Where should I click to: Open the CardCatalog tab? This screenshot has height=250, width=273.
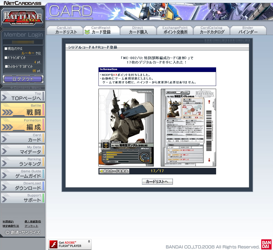click(x=212, y=30)
